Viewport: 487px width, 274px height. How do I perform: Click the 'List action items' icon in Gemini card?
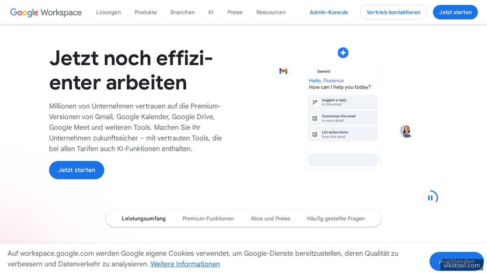point(315,134)
